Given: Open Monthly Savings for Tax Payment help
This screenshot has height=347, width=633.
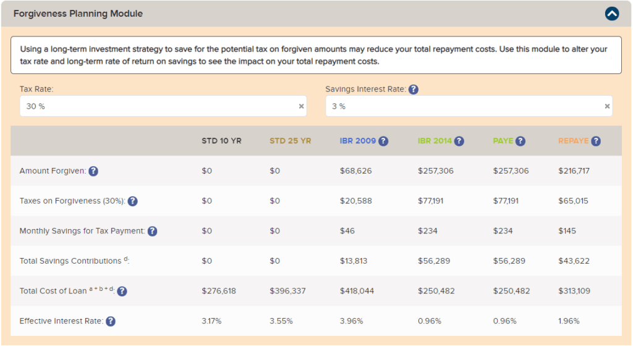Looking at the screenshot, I should [x=152, y=231].
